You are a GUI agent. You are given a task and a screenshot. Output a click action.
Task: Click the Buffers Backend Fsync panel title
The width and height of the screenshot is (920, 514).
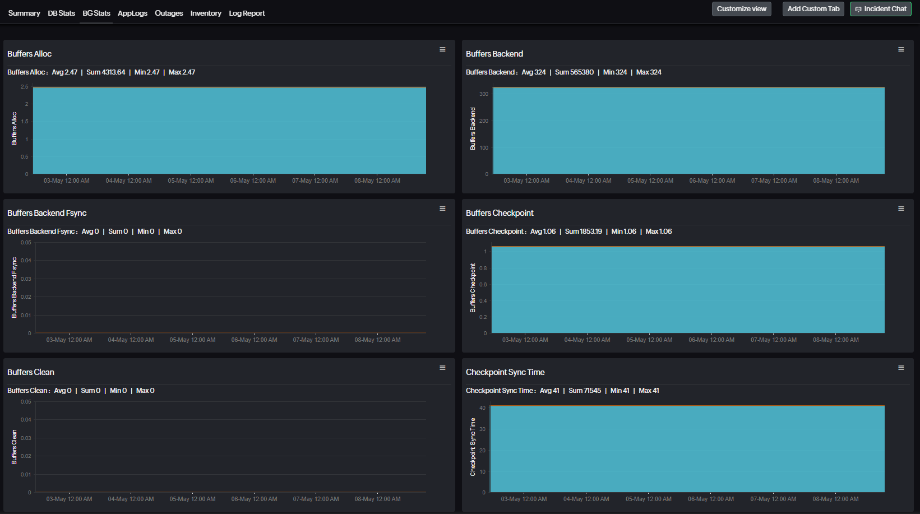point(47,213)
